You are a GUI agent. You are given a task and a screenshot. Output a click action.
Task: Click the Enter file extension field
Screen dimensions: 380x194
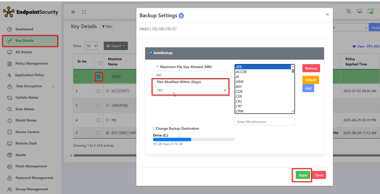[265, 122]
